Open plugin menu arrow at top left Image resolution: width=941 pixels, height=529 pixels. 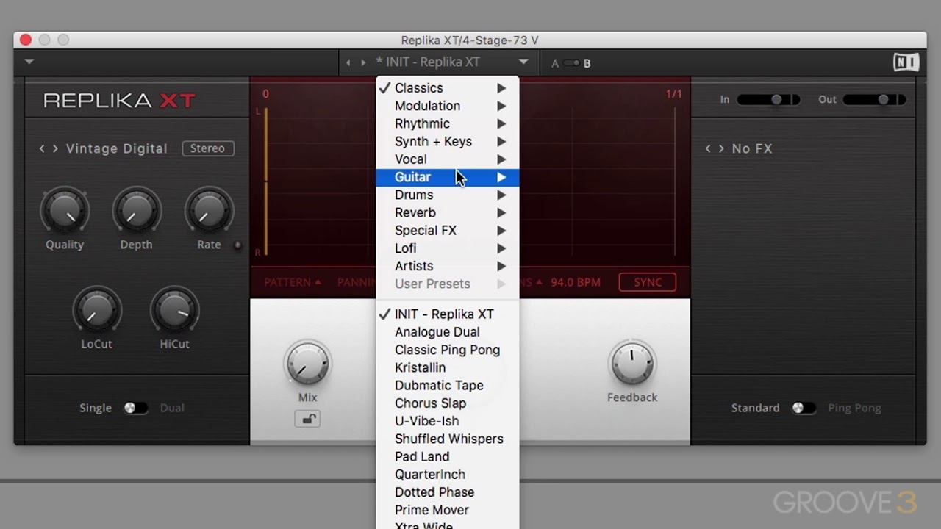pyautogui.click(x=29, y=62)
